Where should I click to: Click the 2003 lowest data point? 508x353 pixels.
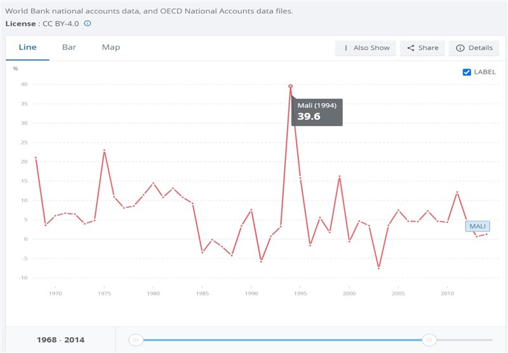click(378, 268)
